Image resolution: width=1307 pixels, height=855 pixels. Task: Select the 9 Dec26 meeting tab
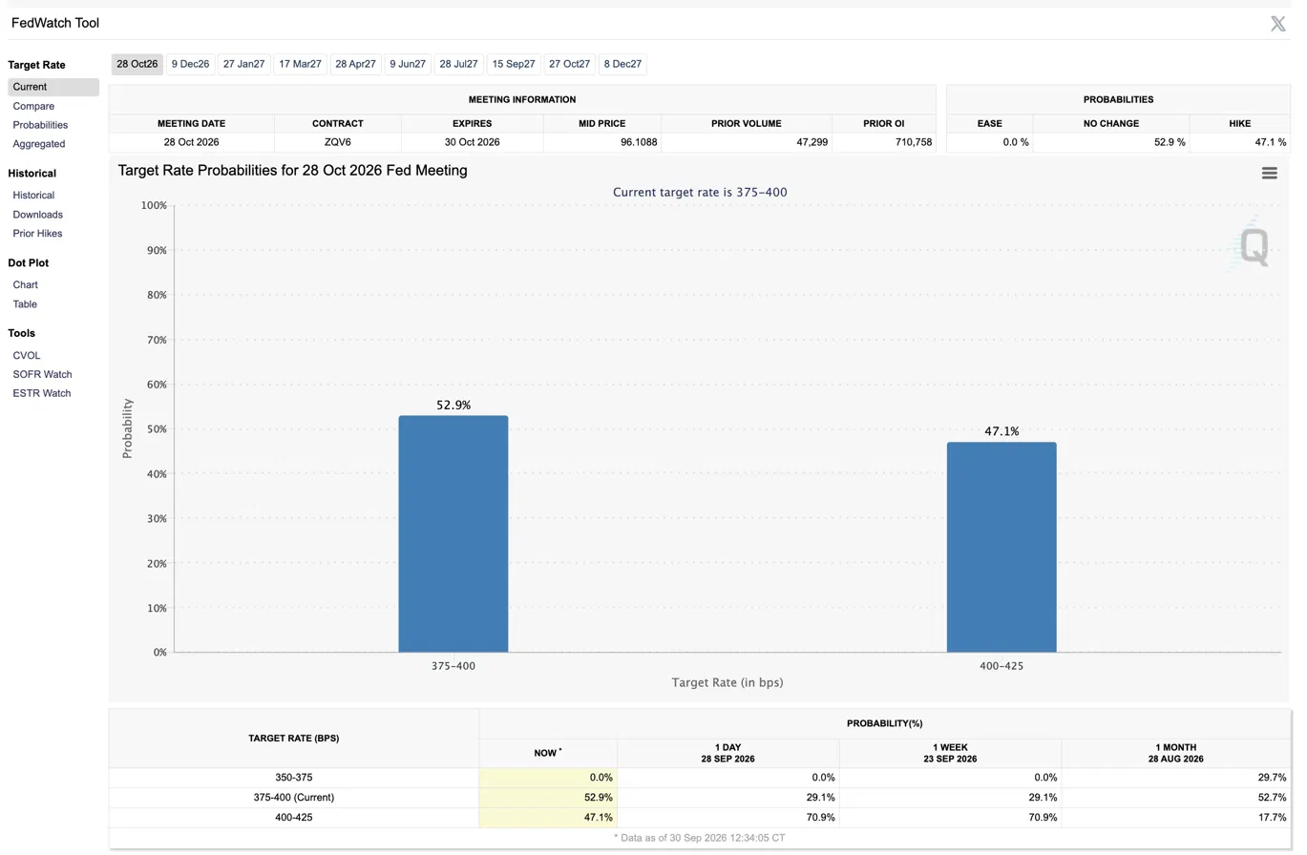(x=190, y=64)
